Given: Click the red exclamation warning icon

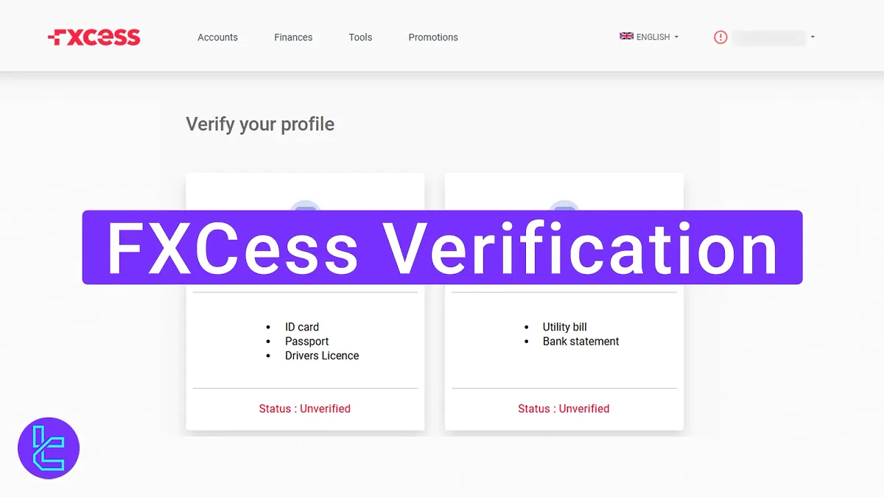Looking at the screenshot, I should coord(720,37).
